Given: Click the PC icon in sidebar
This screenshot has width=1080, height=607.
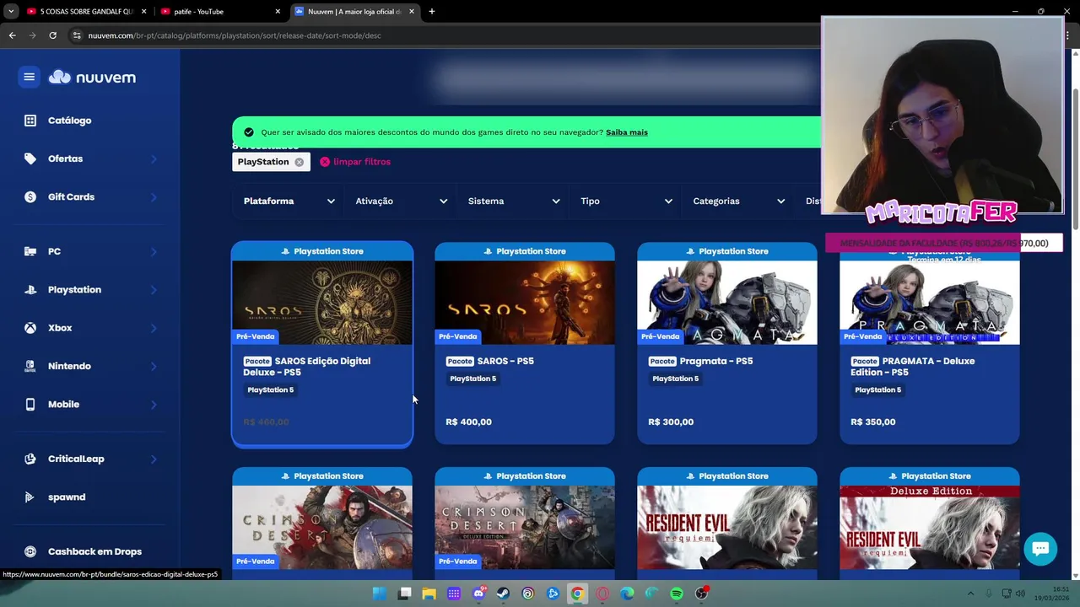Looking at the screenshot, I should [30, 251].
